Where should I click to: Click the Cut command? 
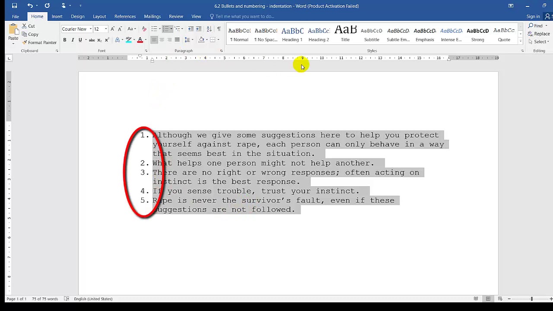(x=29, y=26)
